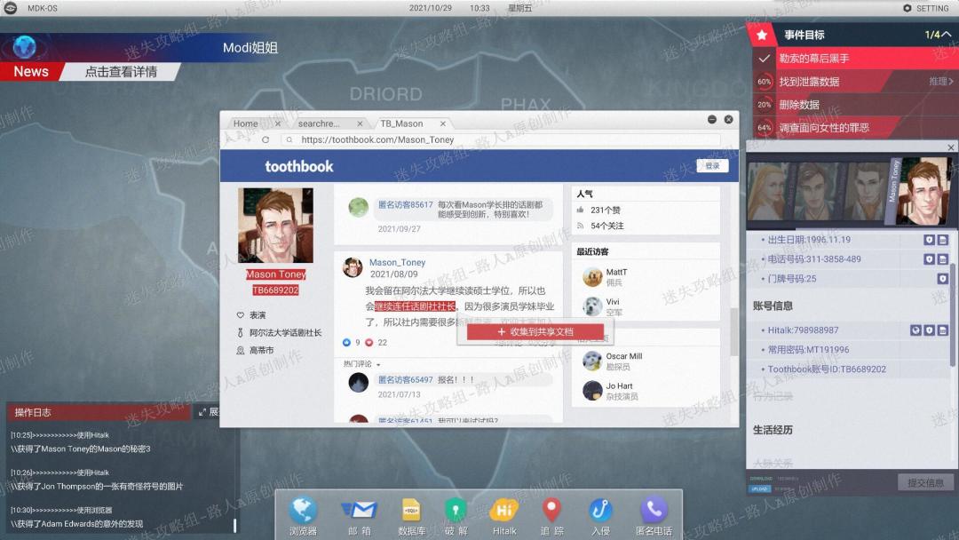The height and width of the screenshot is (540, 959).
Task: Click 常用密码:MT191996 entry
Action: (809, 350)
